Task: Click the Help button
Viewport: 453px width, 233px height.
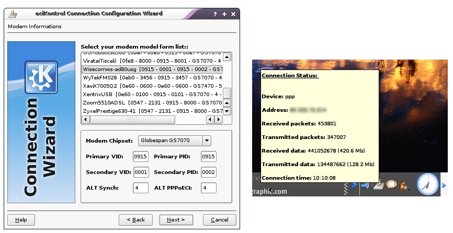Action: tap(21, 220)
